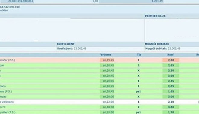Select the PREMIER KLUB section header

pos(155,16)
